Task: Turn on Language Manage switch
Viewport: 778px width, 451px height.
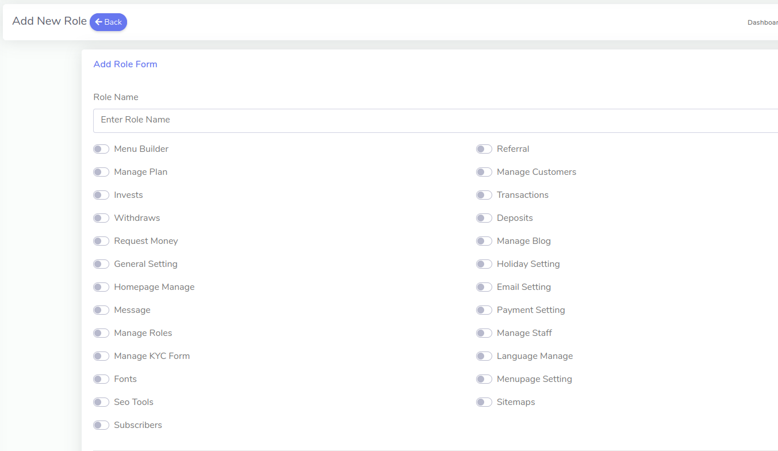Action: click(x=484, y=356)
